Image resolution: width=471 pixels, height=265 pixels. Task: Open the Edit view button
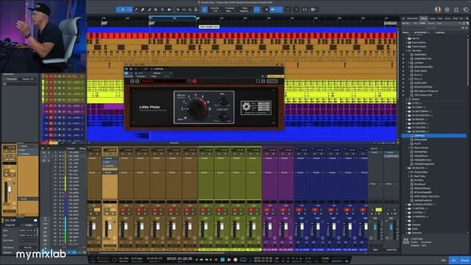pyautogui.click(x=443, y=260)
